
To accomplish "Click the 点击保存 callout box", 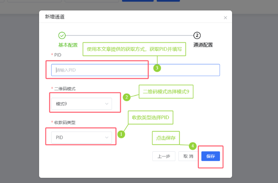I will pyautogui.click(x=166, y=138).
